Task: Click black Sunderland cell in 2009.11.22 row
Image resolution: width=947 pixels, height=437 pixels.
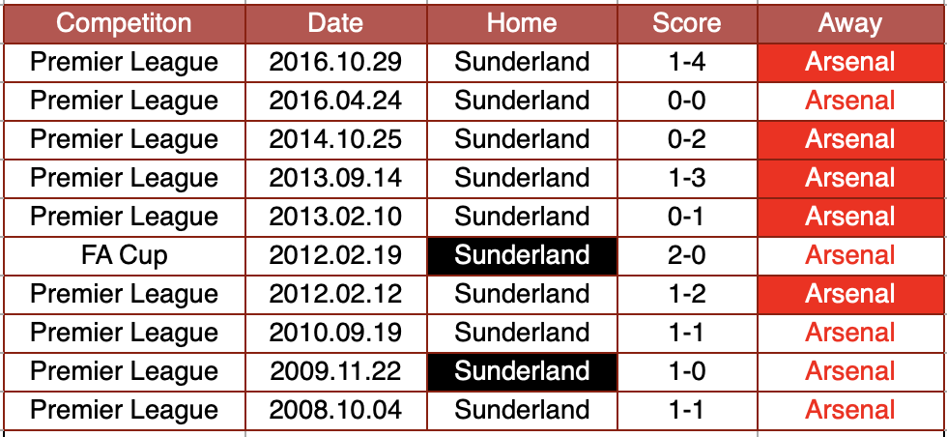Action: click(522, 371)
